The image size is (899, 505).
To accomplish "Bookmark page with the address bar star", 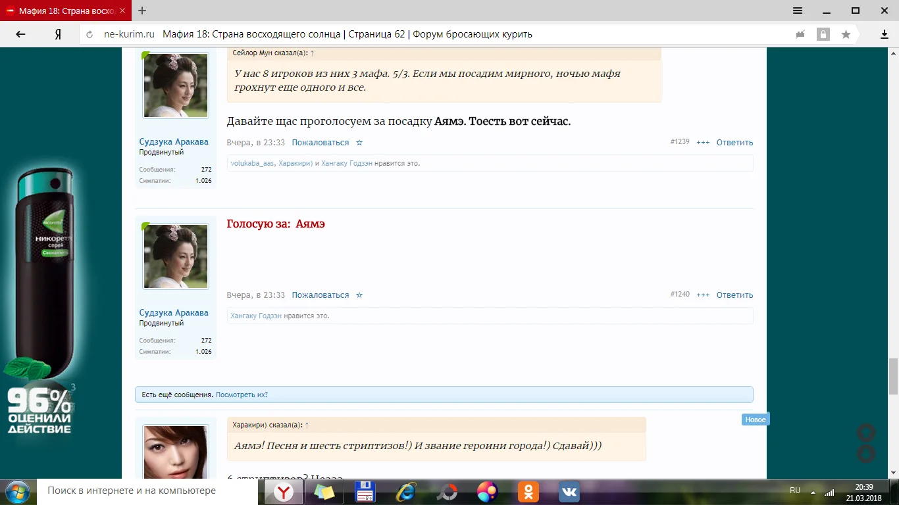I will coord(846,34).
